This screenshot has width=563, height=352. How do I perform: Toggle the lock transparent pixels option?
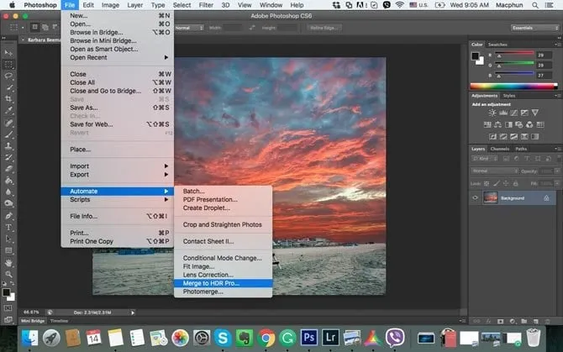(487, 182)
